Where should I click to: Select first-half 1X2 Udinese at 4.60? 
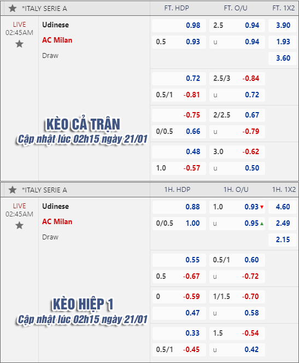click(x=283, y=207)
